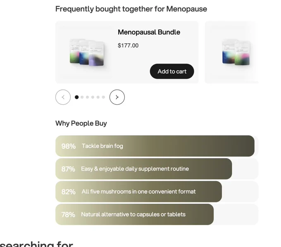Click the 78% Natural alternative bar
This screenshot has width=281, height=247.
(134, 214)
